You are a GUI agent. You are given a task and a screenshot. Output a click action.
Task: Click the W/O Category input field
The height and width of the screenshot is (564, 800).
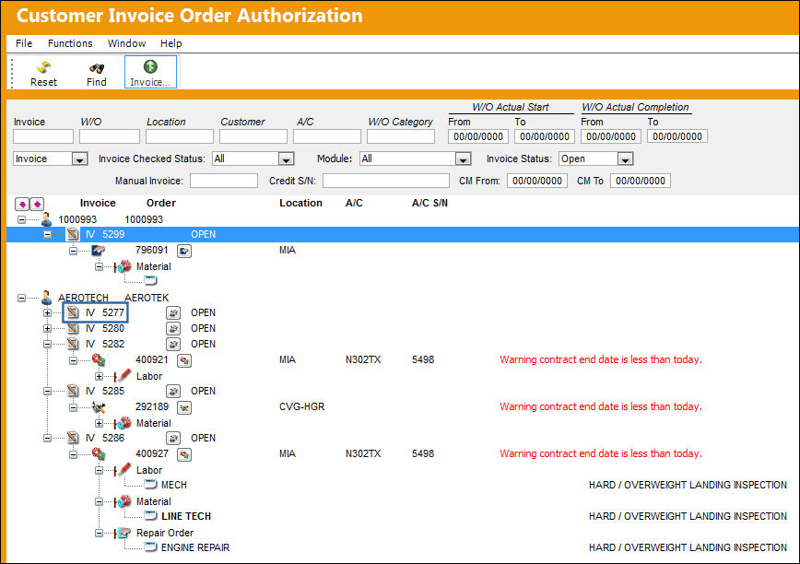pyautogui.click(x=401, y=136)
